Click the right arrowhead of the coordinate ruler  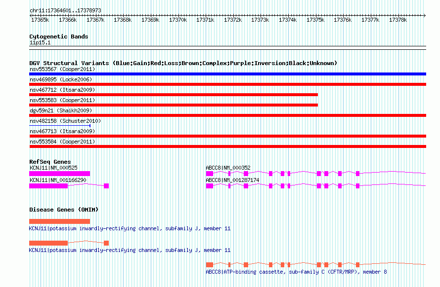(425, 15)
